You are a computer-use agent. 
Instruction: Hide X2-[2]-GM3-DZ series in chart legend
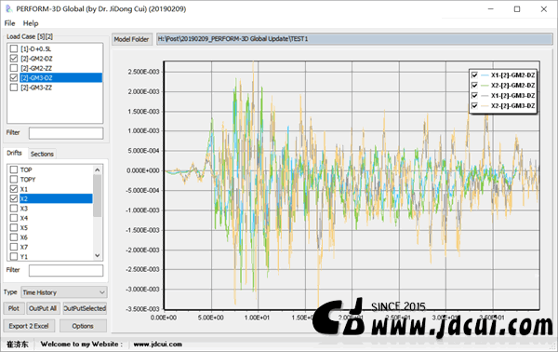[x=474, y=106]
